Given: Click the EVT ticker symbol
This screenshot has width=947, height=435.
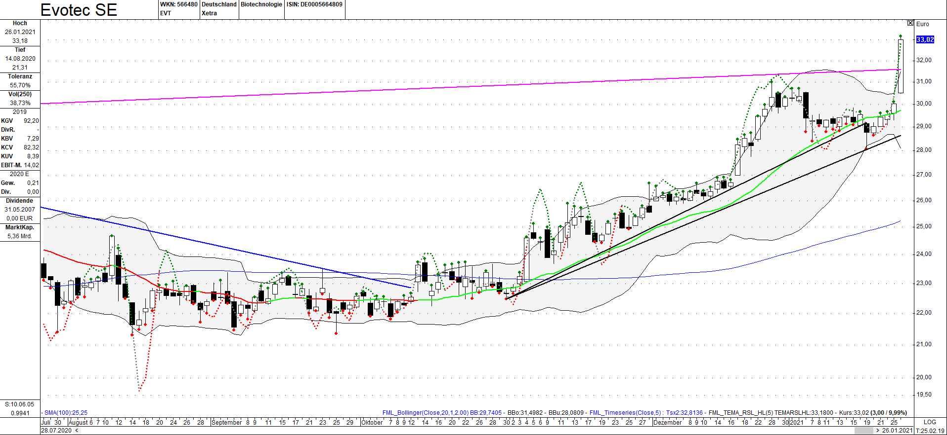Looking at the screenshot, I should [x=166, y=13].
